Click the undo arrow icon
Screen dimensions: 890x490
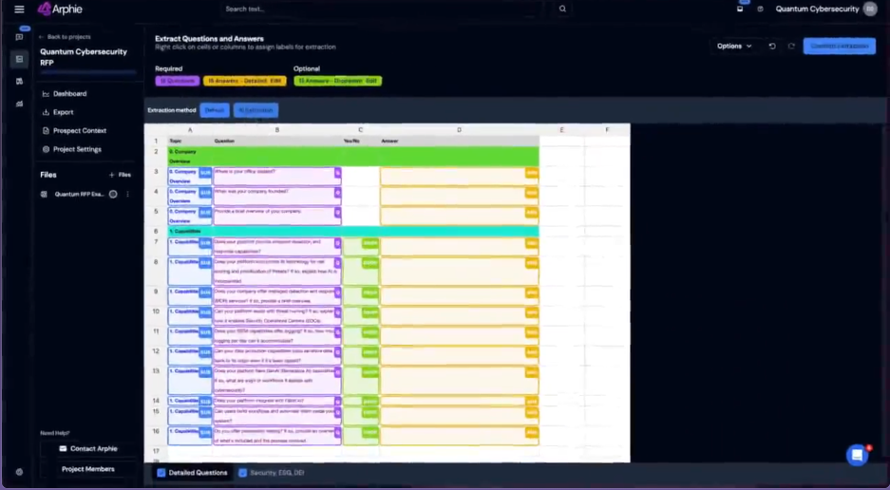(x=772, y=46)
